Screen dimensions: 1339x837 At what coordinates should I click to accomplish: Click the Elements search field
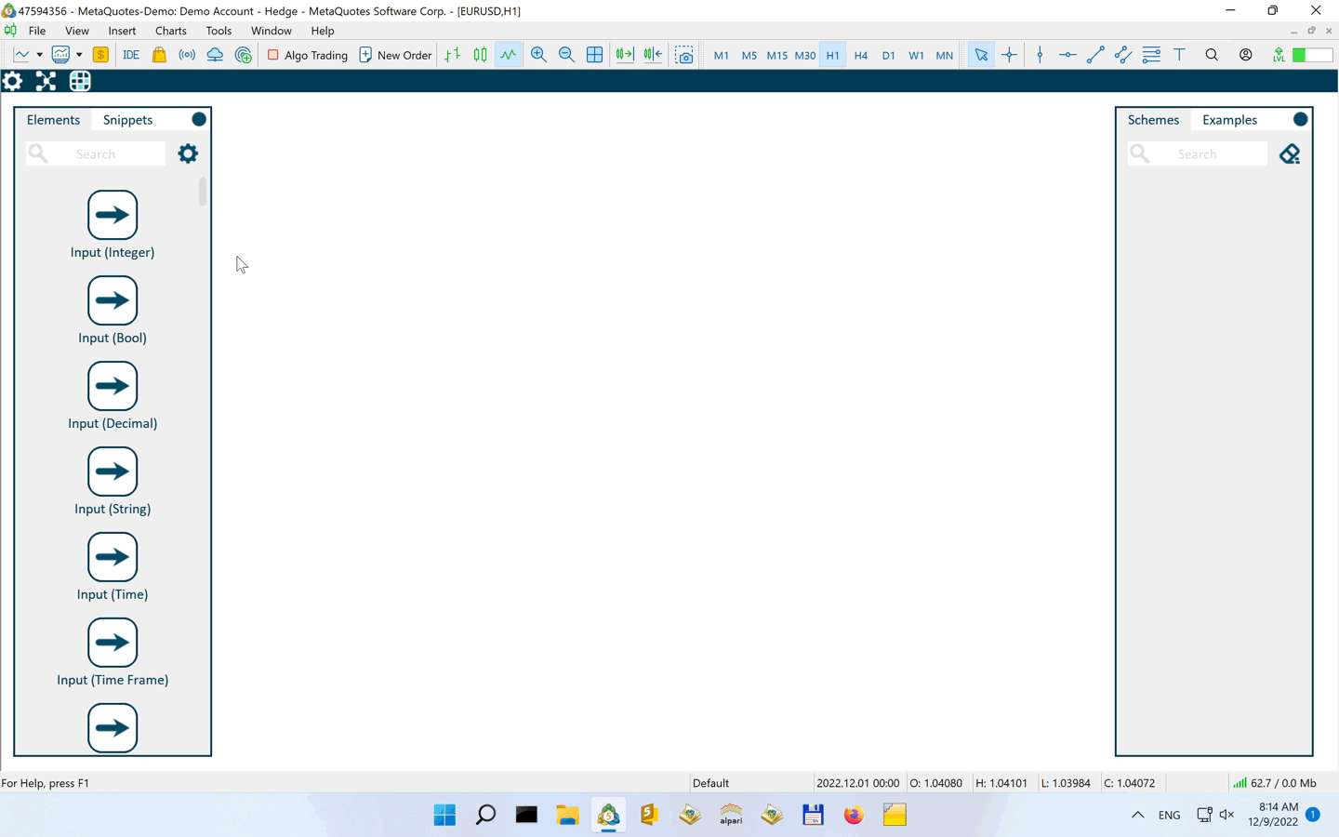(96, 153)
